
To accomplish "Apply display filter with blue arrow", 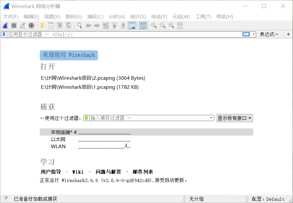I will (246, 35).
